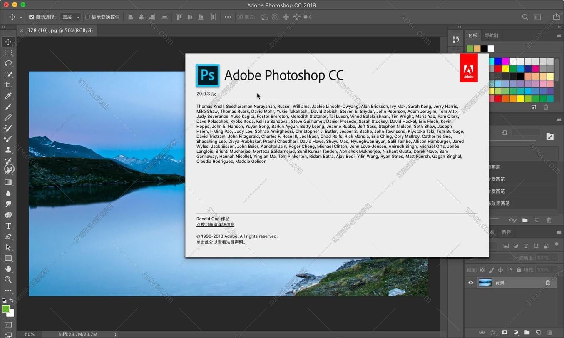
Task: Delete layer trash icon in Layers panel
Action: 549,333
